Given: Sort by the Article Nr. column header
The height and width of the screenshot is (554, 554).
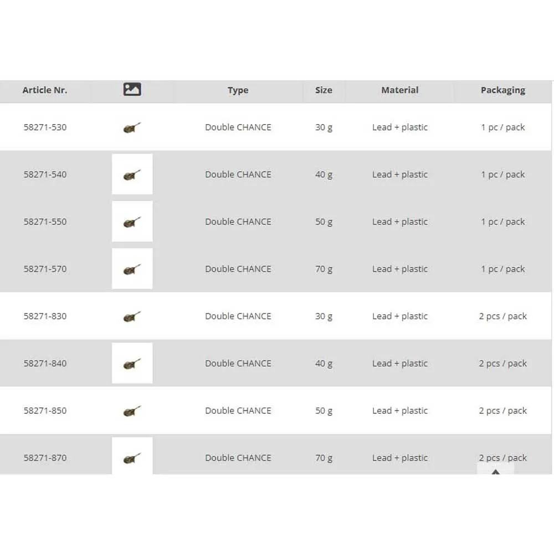Looking at the screenshot, I should point(45,90).
